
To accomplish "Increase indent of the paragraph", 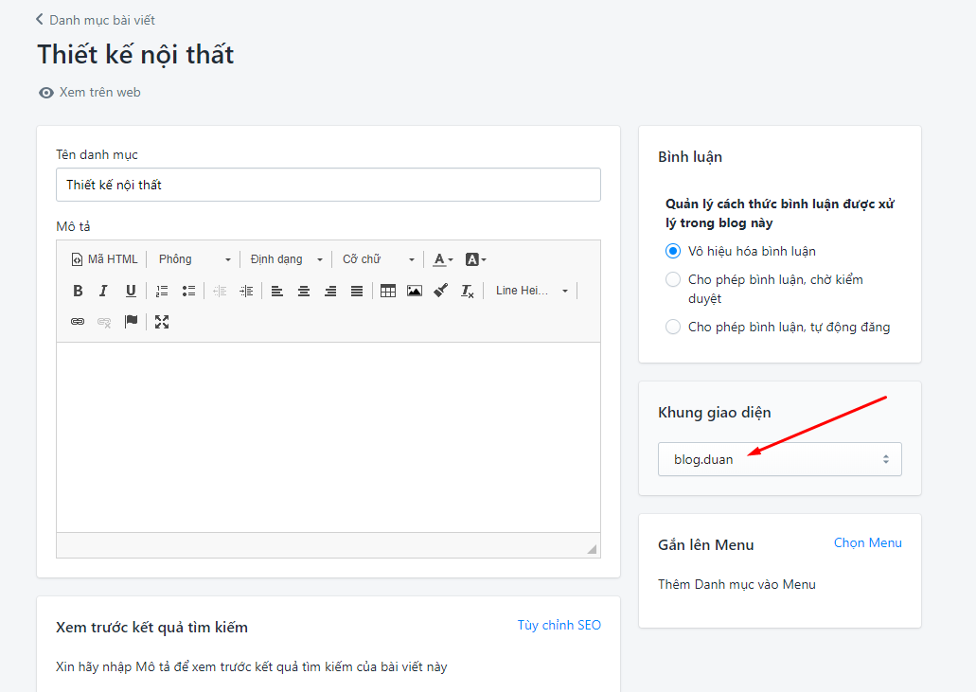I will [x=246, y=291].
